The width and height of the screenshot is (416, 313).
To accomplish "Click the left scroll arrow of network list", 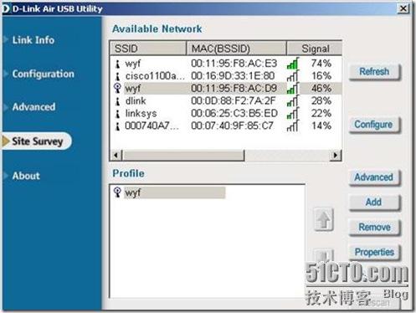I will 116,155.
